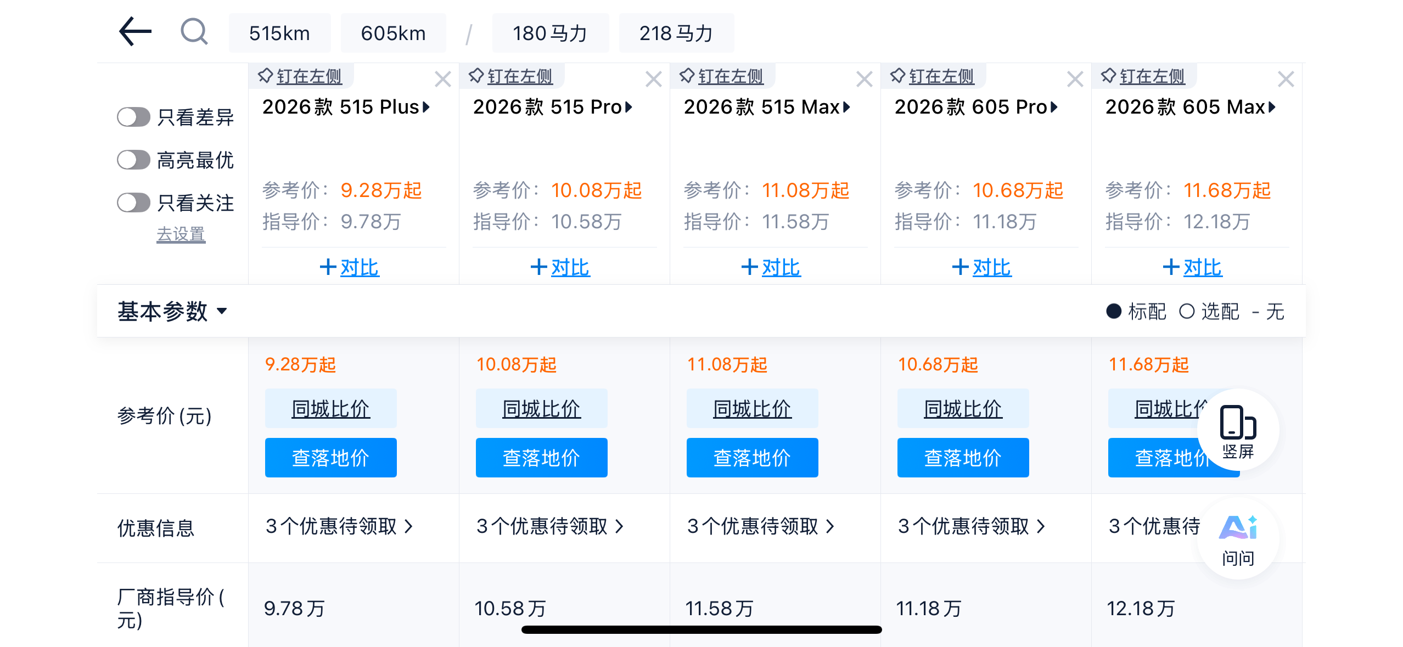Tap the back arrow icon
The height and width of the screenshot is (647, 1403).
point(135,32)
